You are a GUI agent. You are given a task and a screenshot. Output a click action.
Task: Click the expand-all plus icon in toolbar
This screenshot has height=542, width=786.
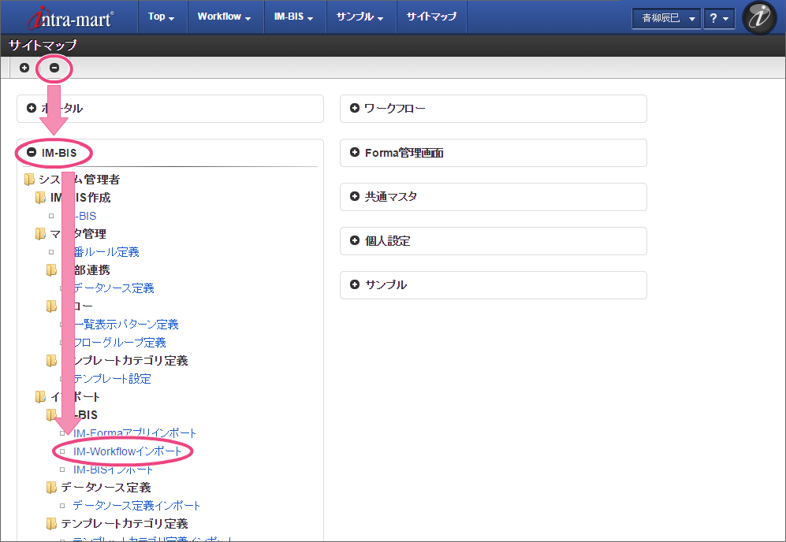[24, 68]
